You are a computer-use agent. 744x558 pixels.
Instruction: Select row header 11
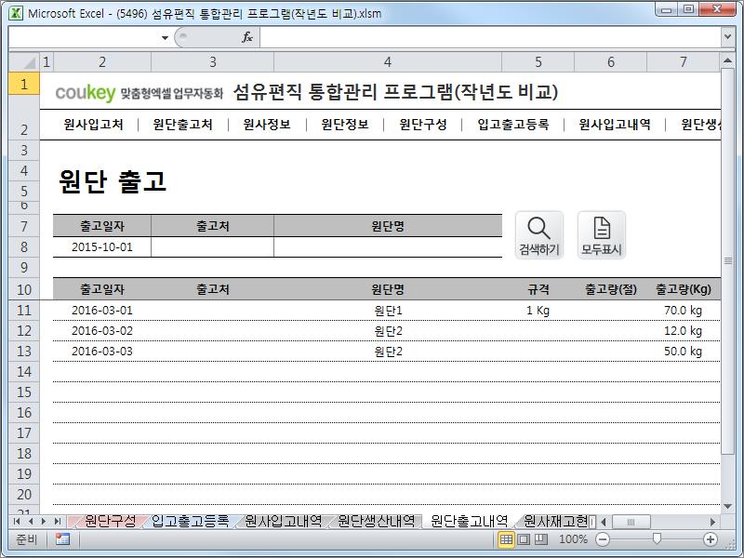(x=24, y=311)
